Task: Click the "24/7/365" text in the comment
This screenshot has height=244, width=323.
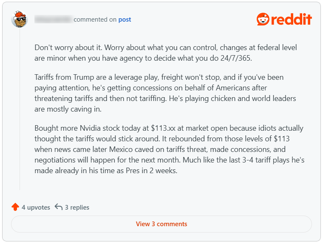Action: pos(236,58)
